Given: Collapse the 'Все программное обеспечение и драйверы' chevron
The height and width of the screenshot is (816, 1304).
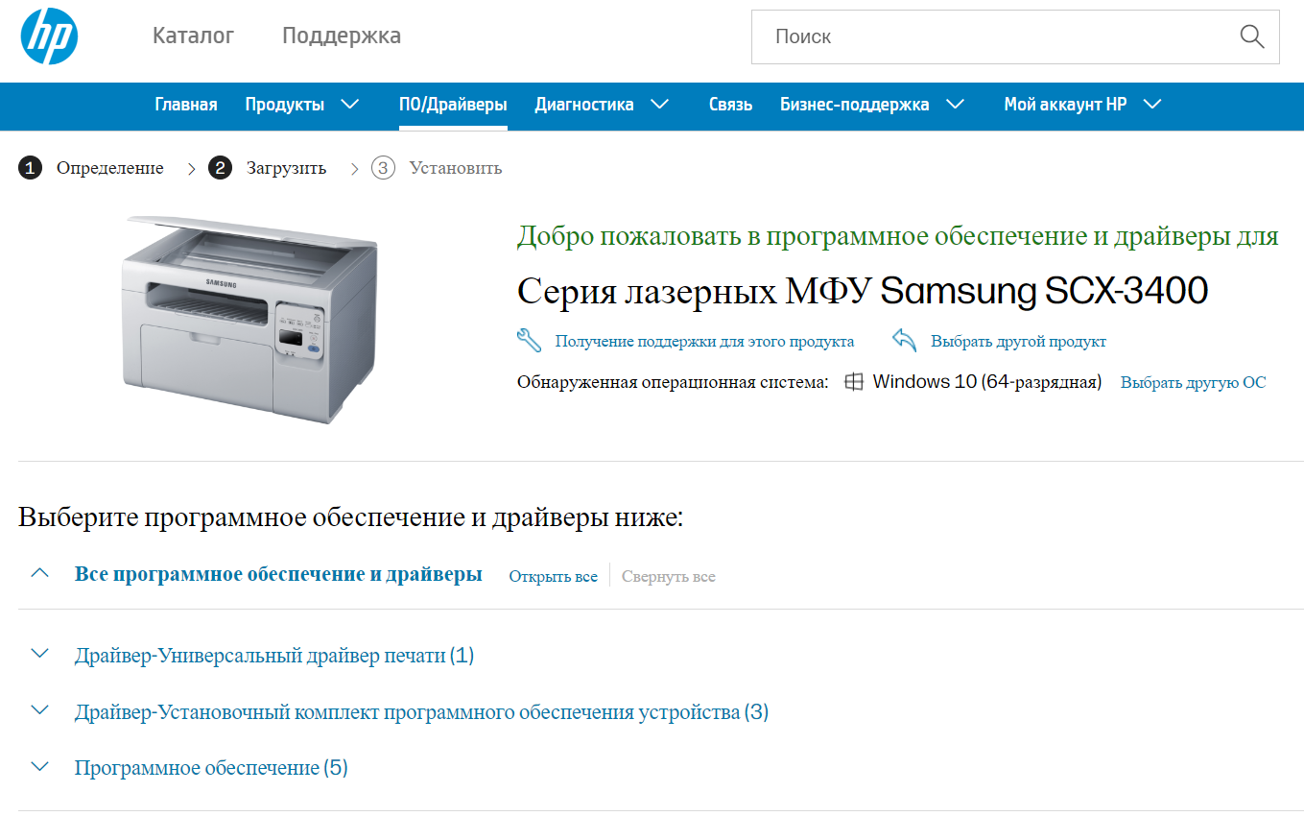Looking at the screenshot, I should click(39, 574).
